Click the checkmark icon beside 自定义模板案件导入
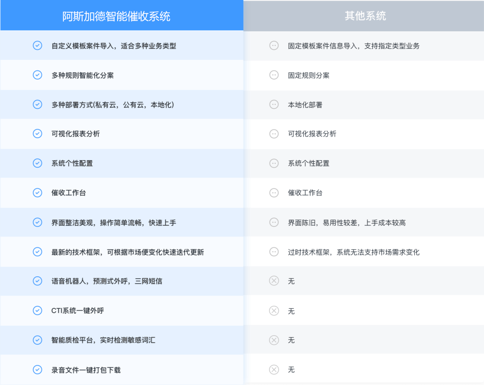This screenshot has height=385, width=484. (37, 46)
